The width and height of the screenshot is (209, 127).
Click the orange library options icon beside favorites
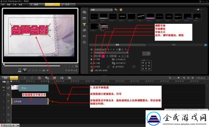[x=121, y=10]
